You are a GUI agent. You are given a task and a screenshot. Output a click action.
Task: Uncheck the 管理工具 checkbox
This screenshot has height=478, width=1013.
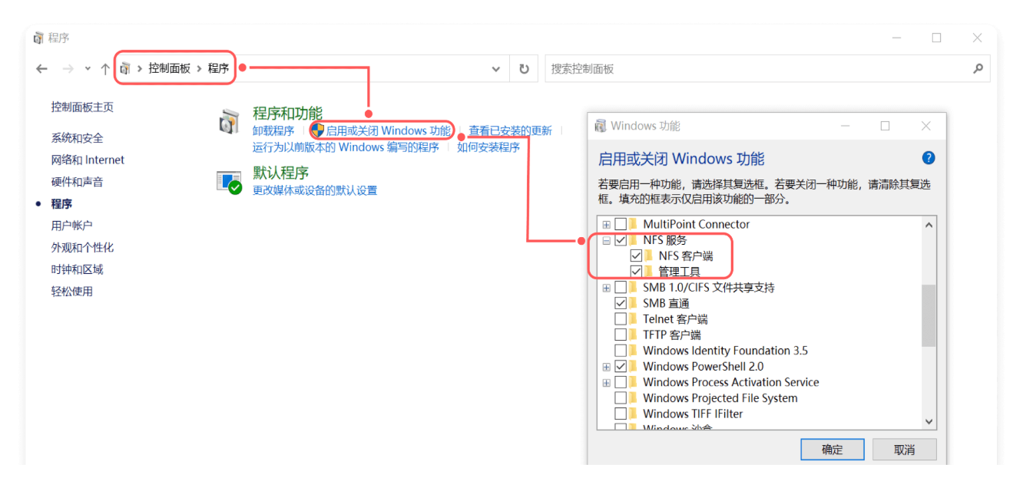(636, 272)
